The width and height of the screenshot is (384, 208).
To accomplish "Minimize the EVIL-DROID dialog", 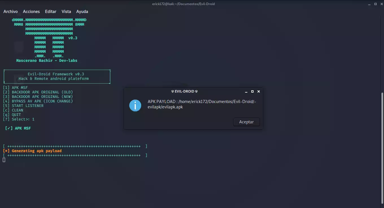I will pyautogui.click(x=246, y=91).
